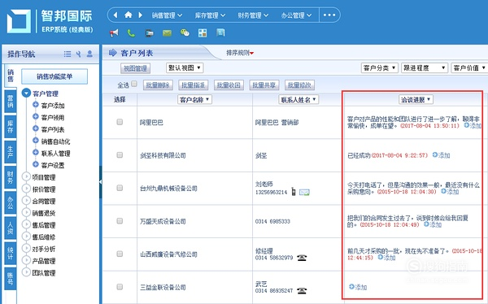Select the checkbox for 万盛天成设备公司
The height and width of the screenshot is (304, 488).
[x=120, y=221]
